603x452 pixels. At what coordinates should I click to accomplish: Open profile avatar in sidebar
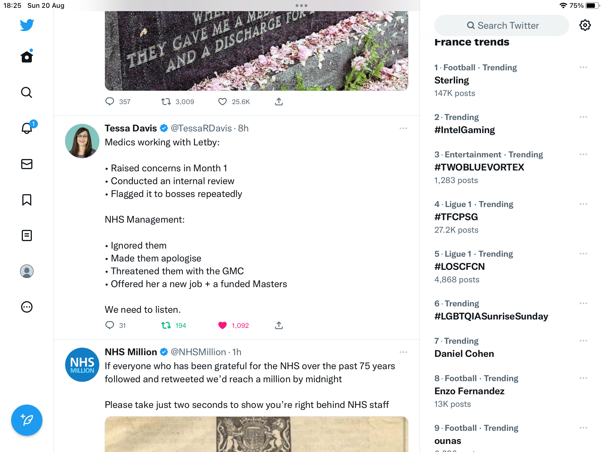(x=27, y=271)
